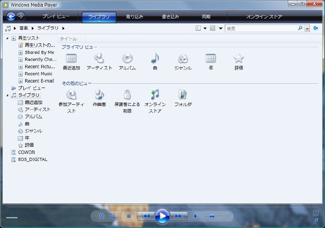Open the 作曲者 view icon
This screenshot has width=325, height=228.
click(x=99, y=95)
